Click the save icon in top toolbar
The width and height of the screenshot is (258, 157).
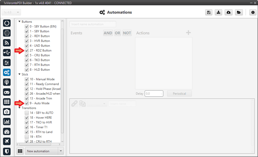(x=209, y=12)
